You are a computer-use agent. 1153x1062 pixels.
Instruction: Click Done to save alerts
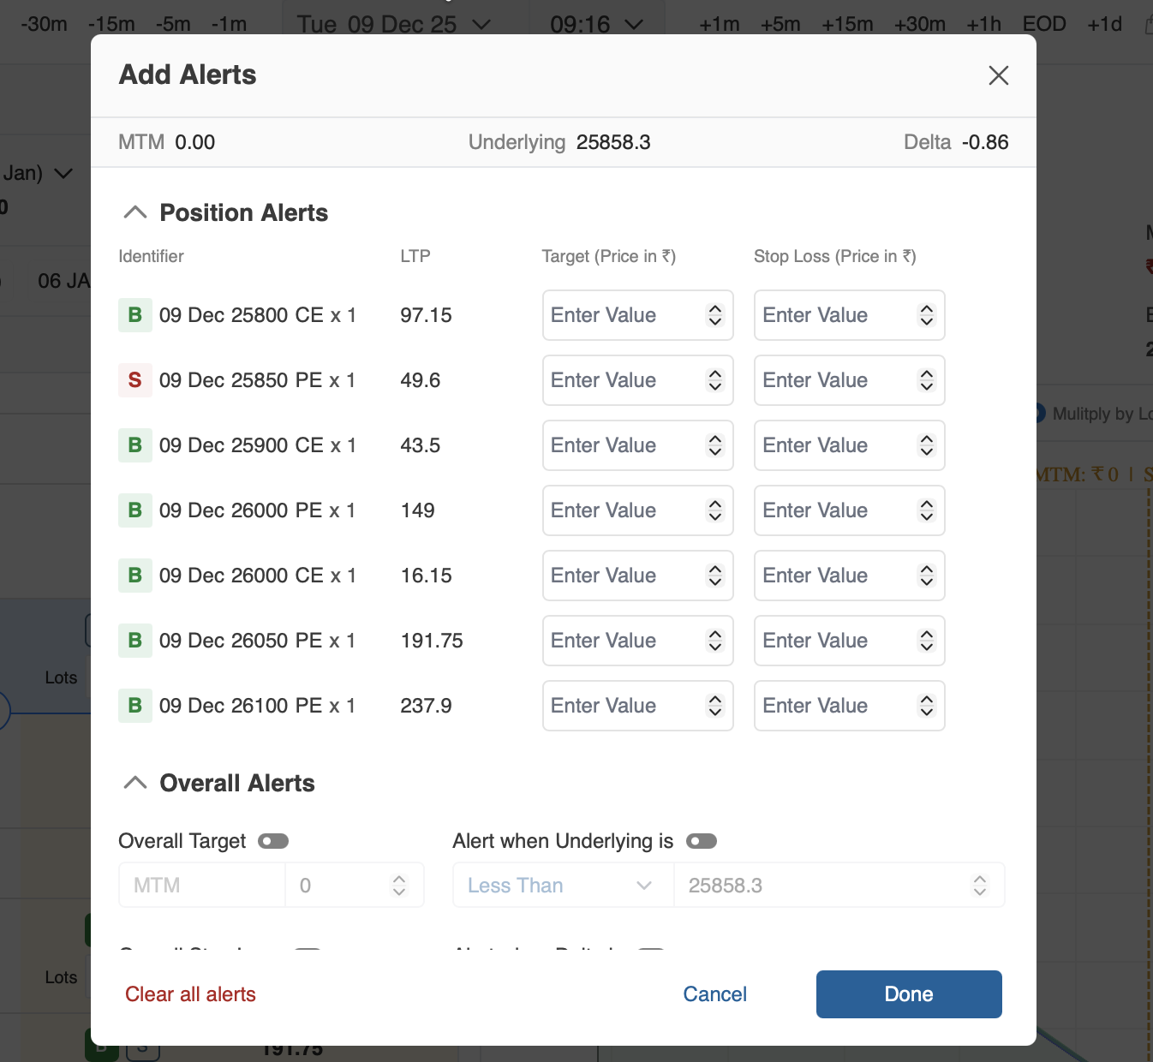(909, 994)
